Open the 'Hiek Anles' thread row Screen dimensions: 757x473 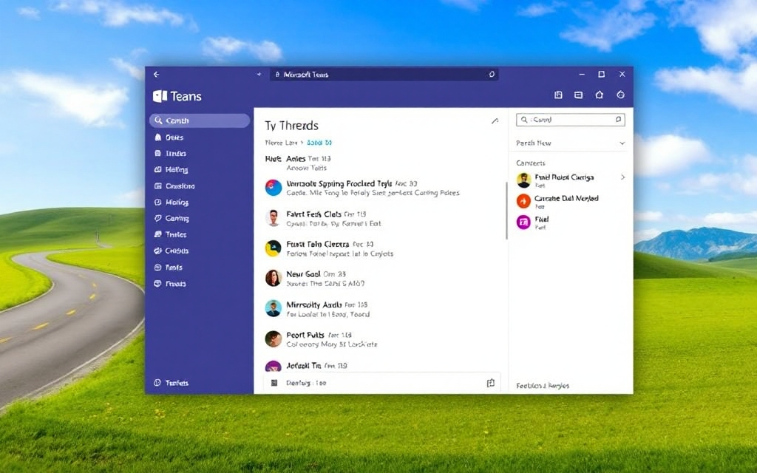(381, 163)
